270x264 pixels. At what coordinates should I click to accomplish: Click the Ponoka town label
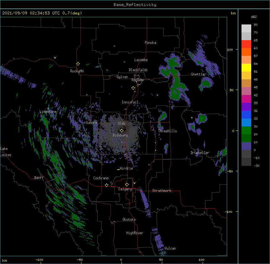click(x=150, y=43)
